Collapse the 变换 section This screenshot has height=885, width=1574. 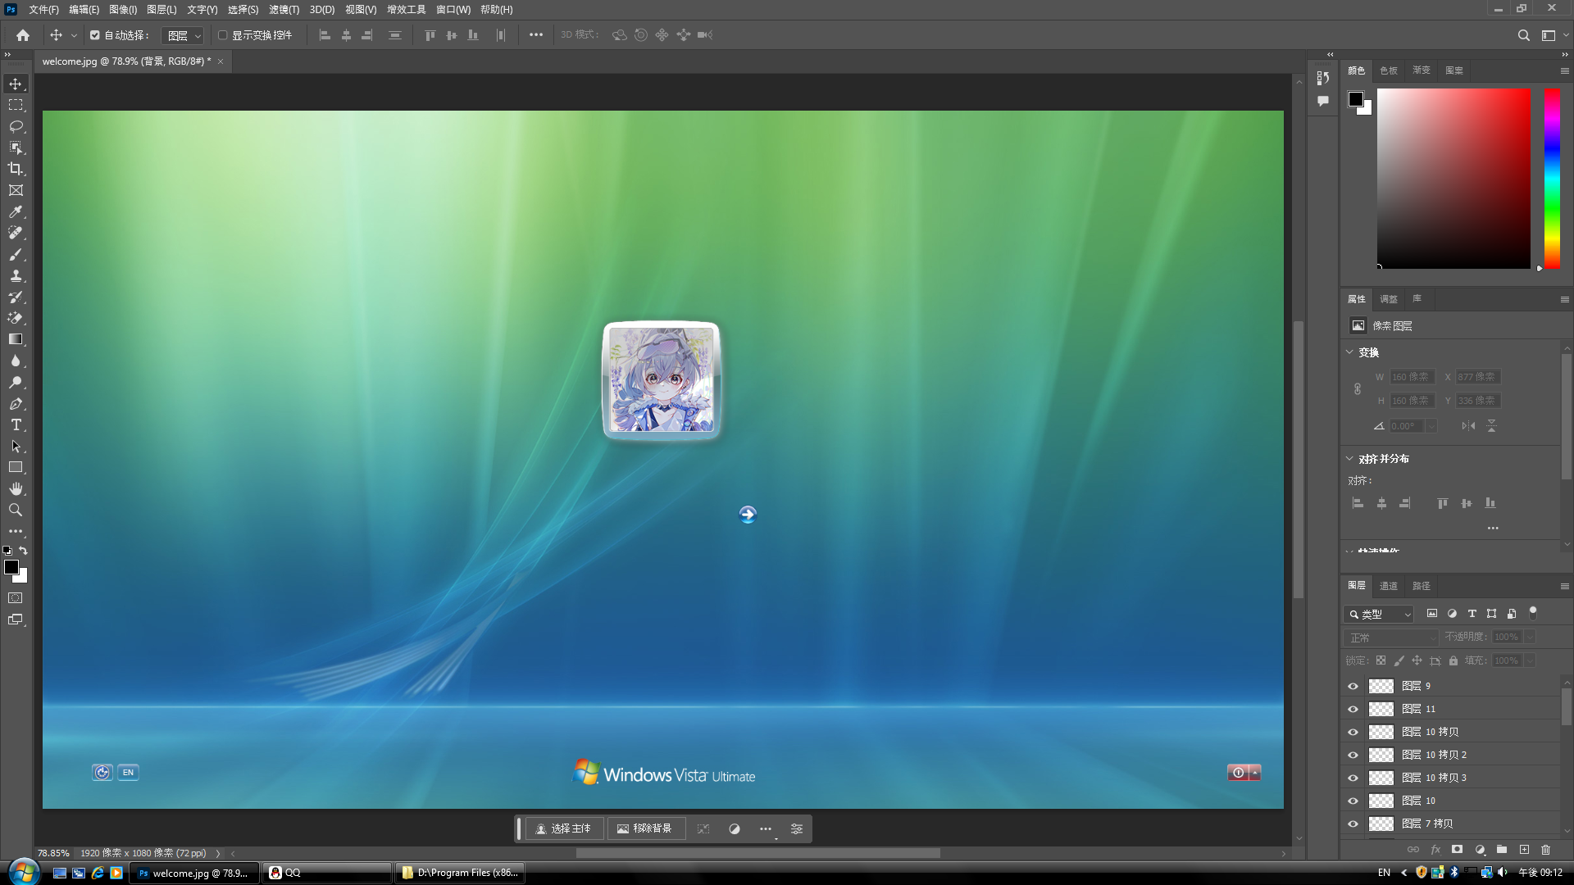click(x=1349, y=352)
